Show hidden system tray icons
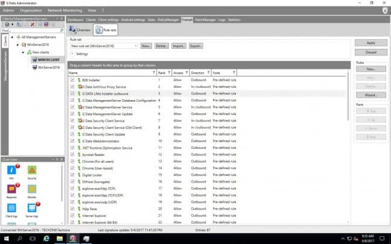The width and height of the screenshot is (391, 244). click(343, 239)
